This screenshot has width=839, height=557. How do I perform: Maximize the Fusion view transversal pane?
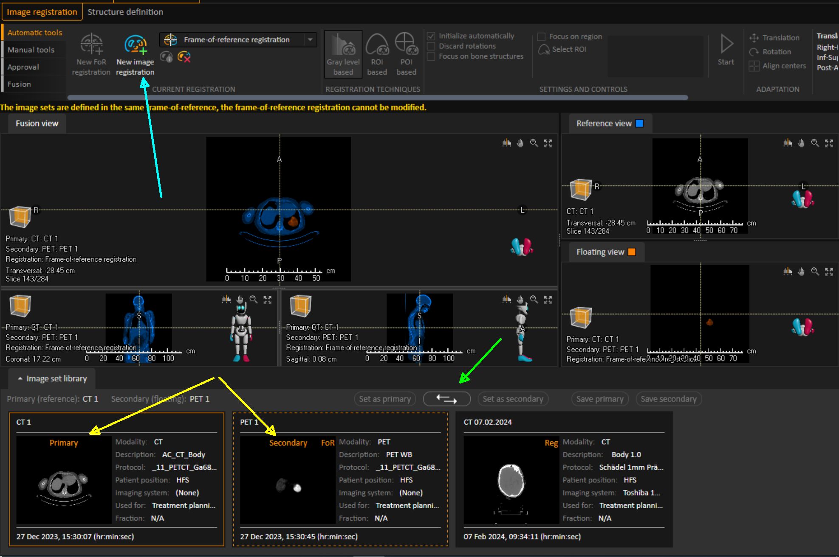(548, 143)
